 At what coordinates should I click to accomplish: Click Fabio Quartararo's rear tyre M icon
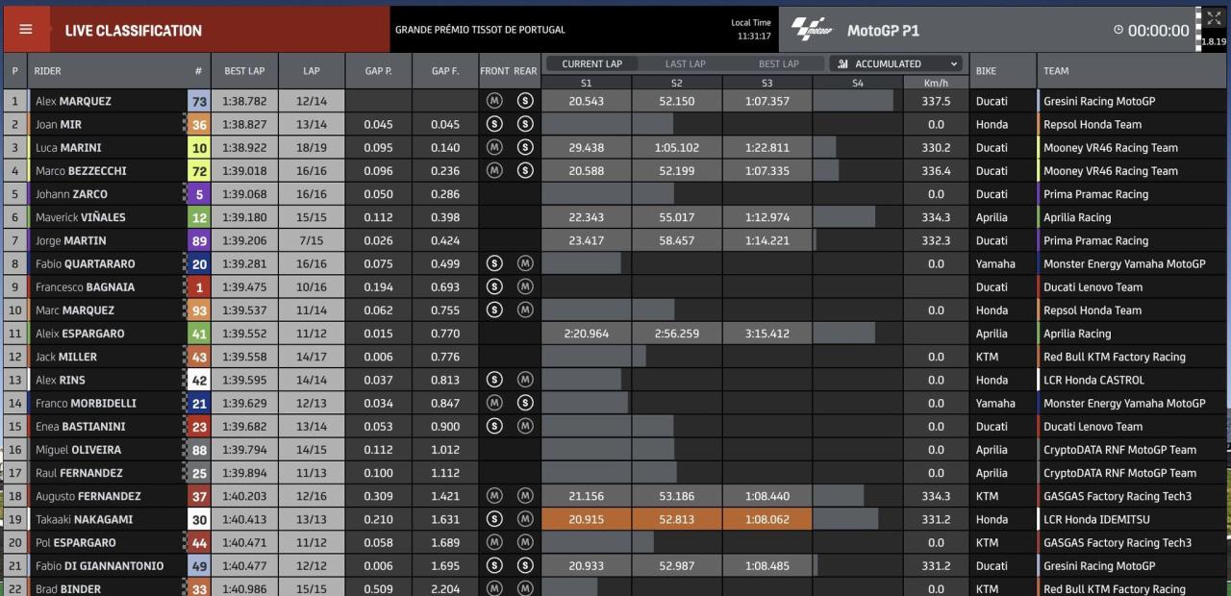(x=524, y=263)
